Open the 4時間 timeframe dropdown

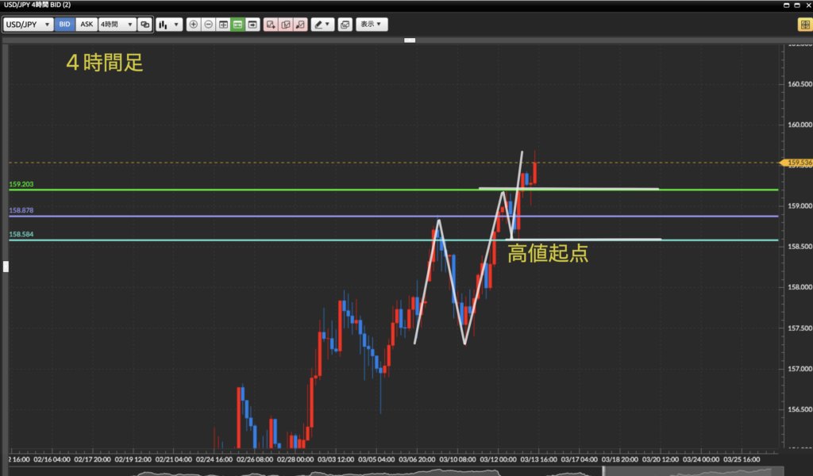116,25
